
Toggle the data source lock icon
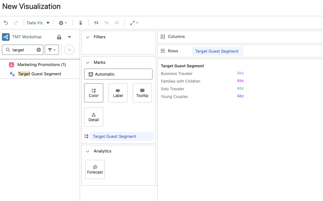[x=59, y=37]
